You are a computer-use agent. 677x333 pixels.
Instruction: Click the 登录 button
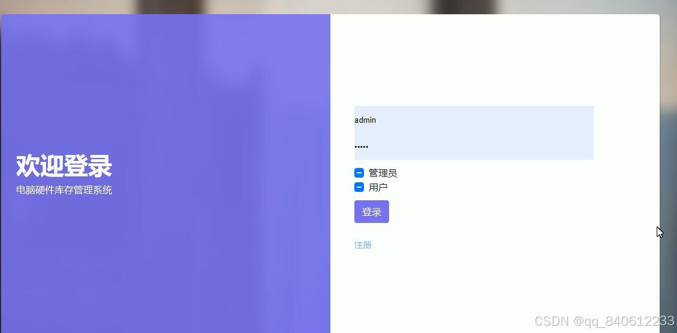click(371, 212)
